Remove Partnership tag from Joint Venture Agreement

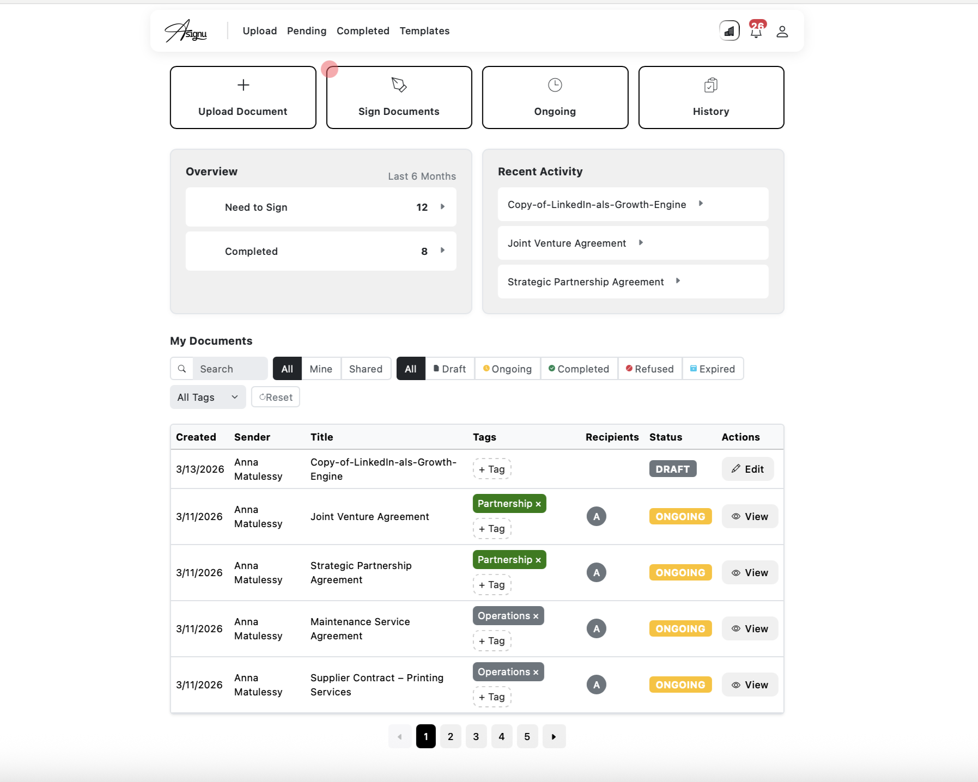tap(538, 504)
